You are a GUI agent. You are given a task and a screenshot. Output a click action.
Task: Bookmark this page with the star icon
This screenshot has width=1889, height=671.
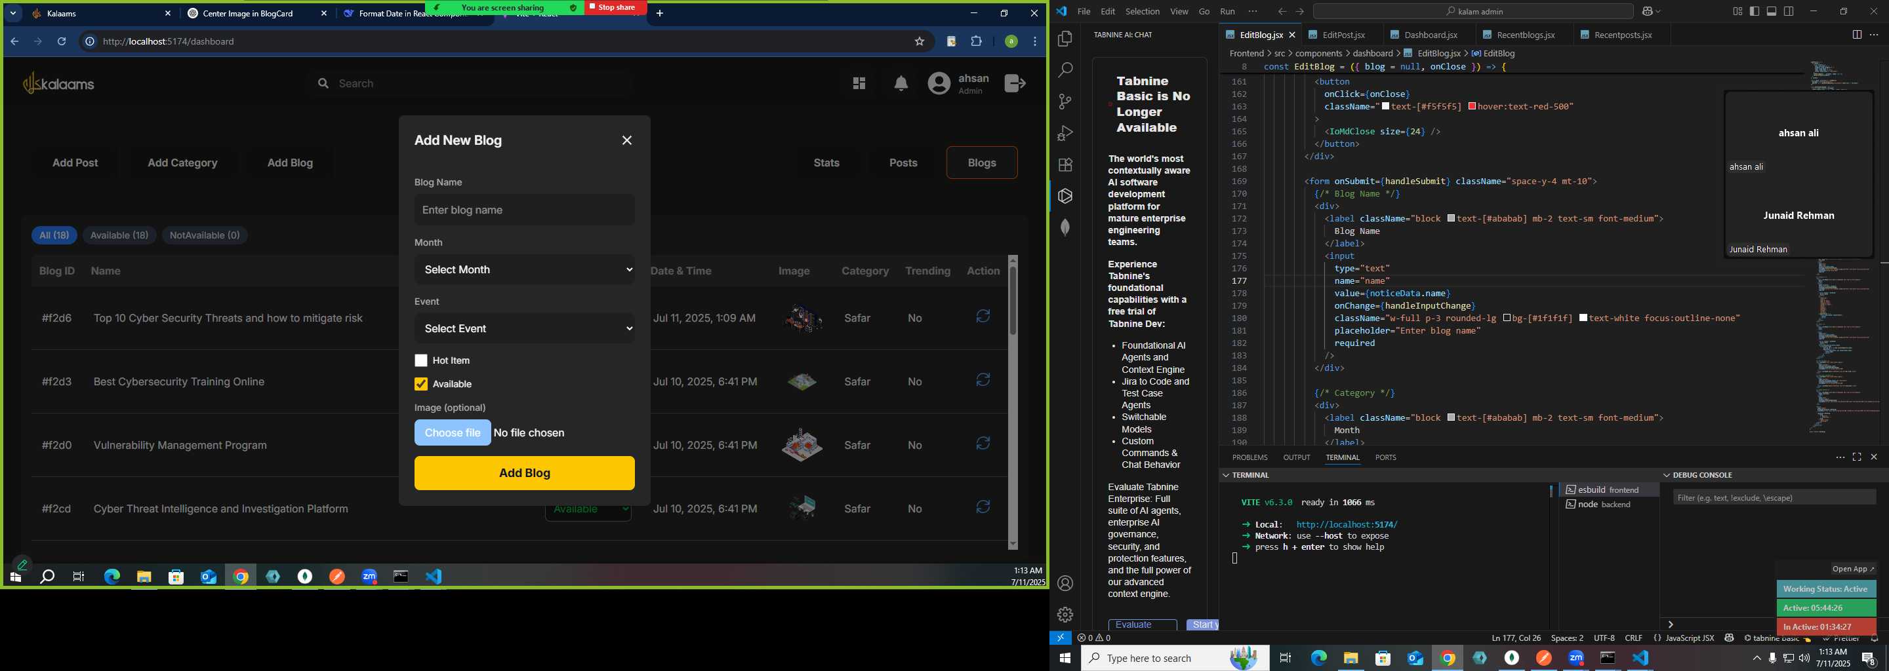pos(919,42)
